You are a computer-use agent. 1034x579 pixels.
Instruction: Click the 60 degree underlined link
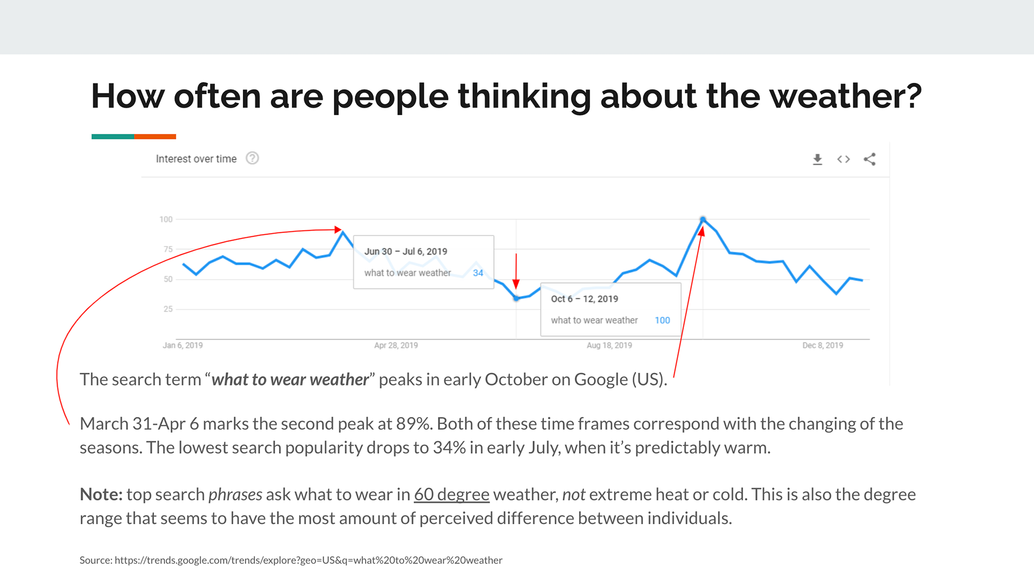click(x=451, y=494)
